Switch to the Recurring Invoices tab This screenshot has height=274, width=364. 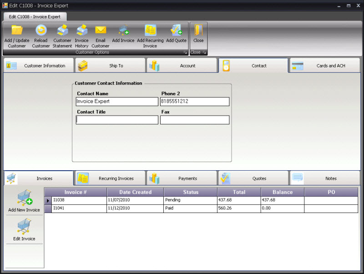110,178
